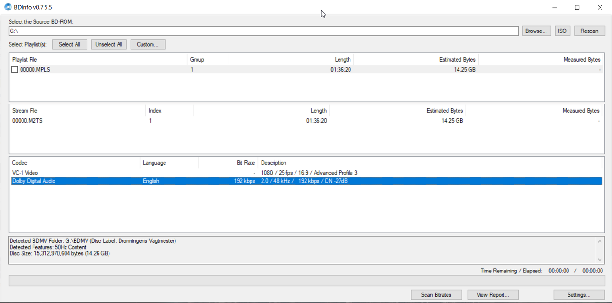The width and height of the screenshot is (612, 303).
Task: Click the Rescan button
Action: point(590,31)
